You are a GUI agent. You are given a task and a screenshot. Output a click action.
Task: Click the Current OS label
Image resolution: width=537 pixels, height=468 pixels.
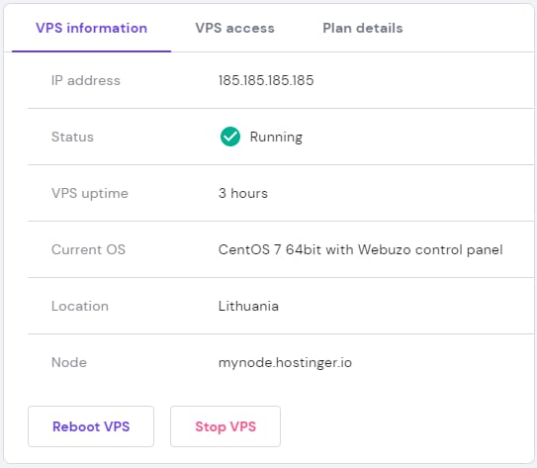click(x=88, y=249)
